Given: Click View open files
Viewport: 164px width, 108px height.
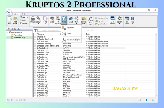Looking at the screenshot, I should (101, 18).
